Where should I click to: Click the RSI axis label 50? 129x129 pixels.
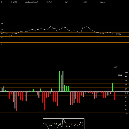click(x=2, y=34)
